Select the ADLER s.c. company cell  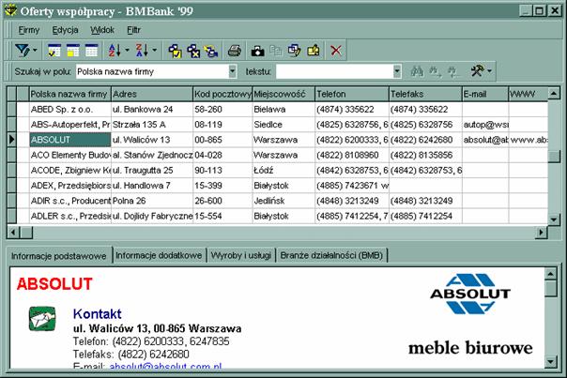click(x=70, y=216)
